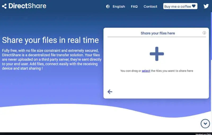This screenshot has width=212, height=135.
Task: Open the English language selector
Action: click(x=119, y=6)
